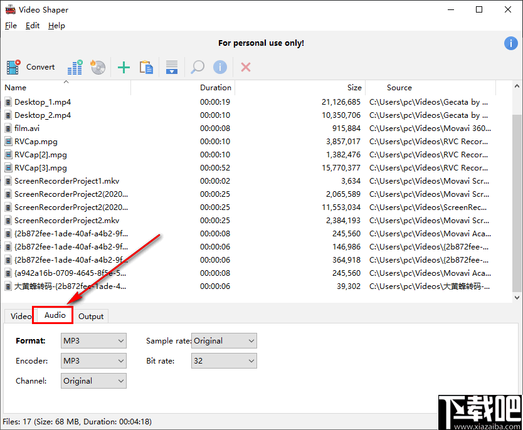Open the Channel dropdown

pyautogui.click(x=93, y=380)
